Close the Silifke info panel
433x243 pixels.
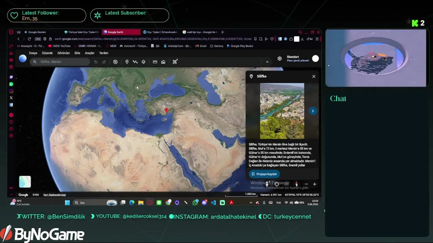coord(314,76)
